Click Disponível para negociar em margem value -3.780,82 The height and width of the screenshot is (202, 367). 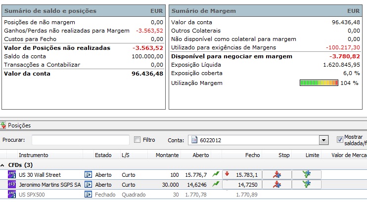(345, 56)
